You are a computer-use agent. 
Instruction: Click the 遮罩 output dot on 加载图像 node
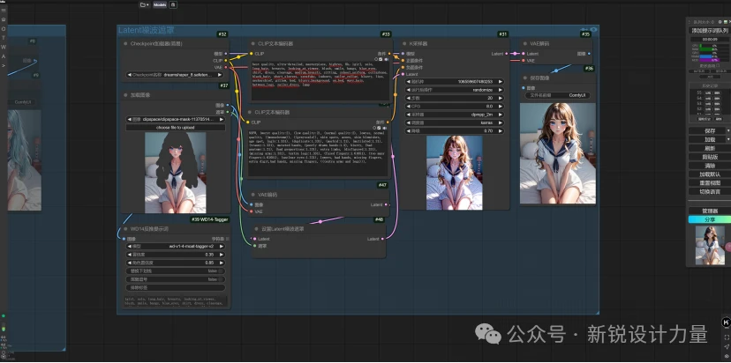pos(228,112)
